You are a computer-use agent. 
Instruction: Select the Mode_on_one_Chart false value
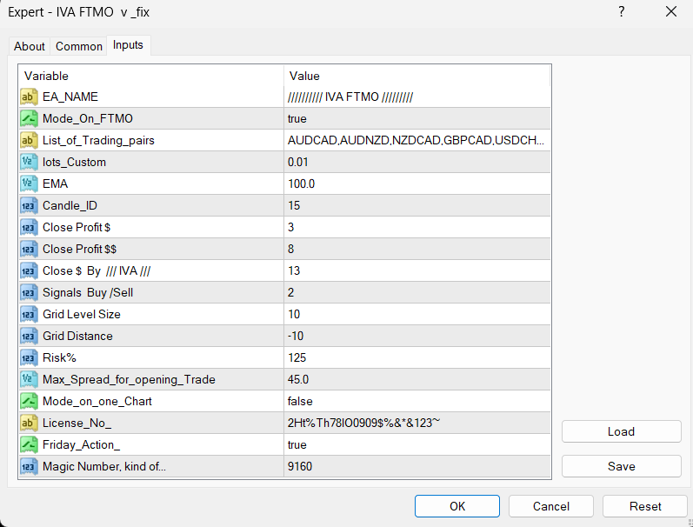300,401
